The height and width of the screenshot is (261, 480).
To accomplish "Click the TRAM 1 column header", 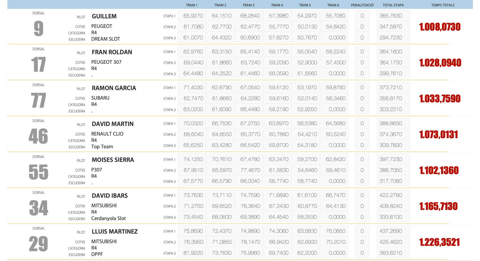I will (191, 5).
